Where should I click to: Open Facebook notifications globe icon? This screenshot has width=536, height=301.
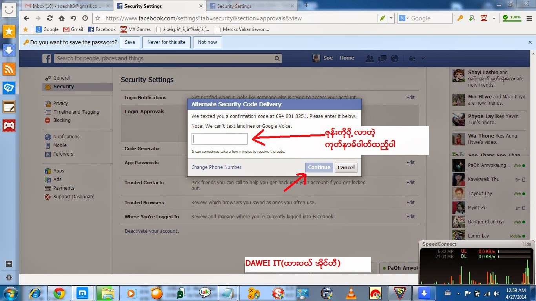click(x=394, y=58)
